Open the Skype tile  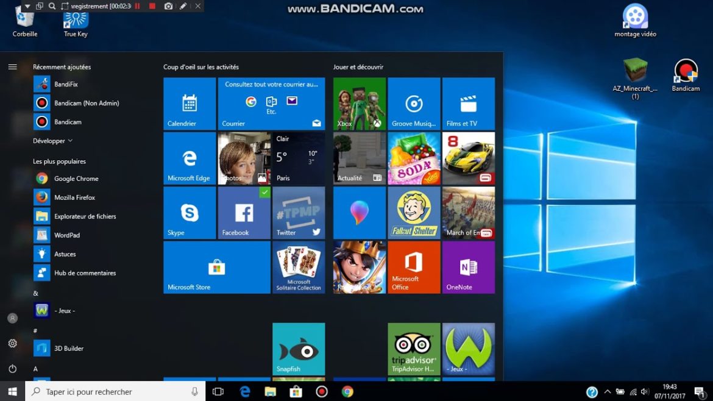tap(190, 213)
